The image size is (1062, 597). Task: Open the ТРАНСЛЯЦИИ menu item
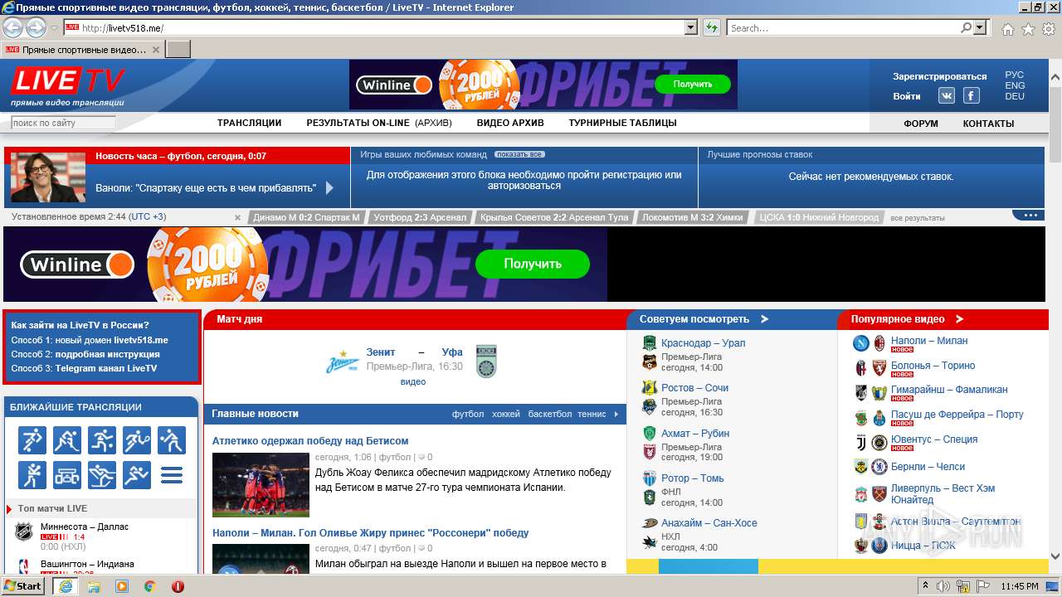click(249, 123)
